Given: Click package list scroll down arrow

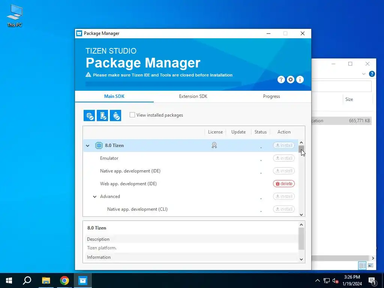Looking at the screenshot, I should click(x=301, y=214).
